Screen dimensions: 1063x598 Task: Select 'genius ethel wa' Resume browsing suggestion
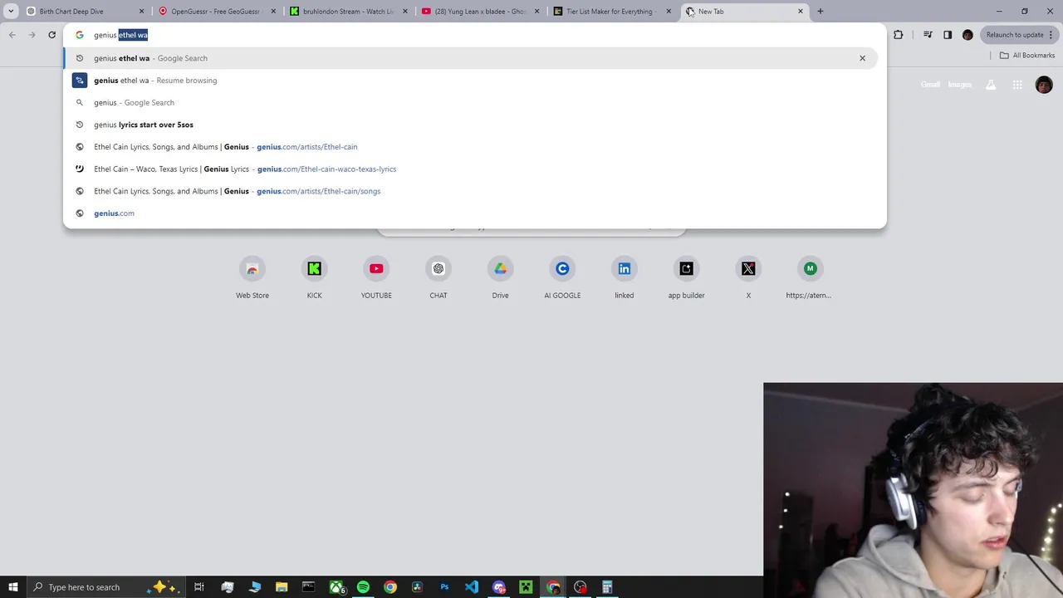pyautogui.click(x=471, y=81)
